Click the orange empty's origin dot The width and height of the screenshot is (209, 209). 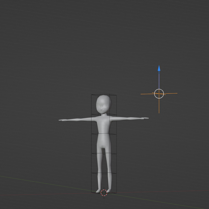[x=159, y=94]
